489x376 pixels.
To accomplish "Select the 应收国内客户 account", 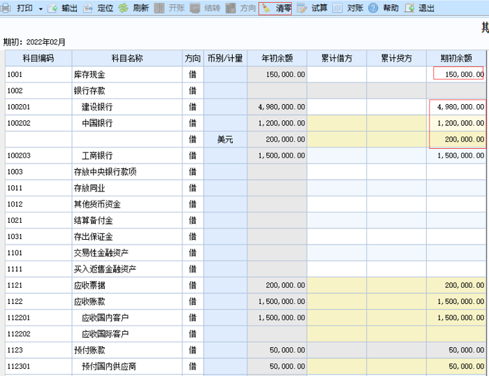I will pos(127,318).
